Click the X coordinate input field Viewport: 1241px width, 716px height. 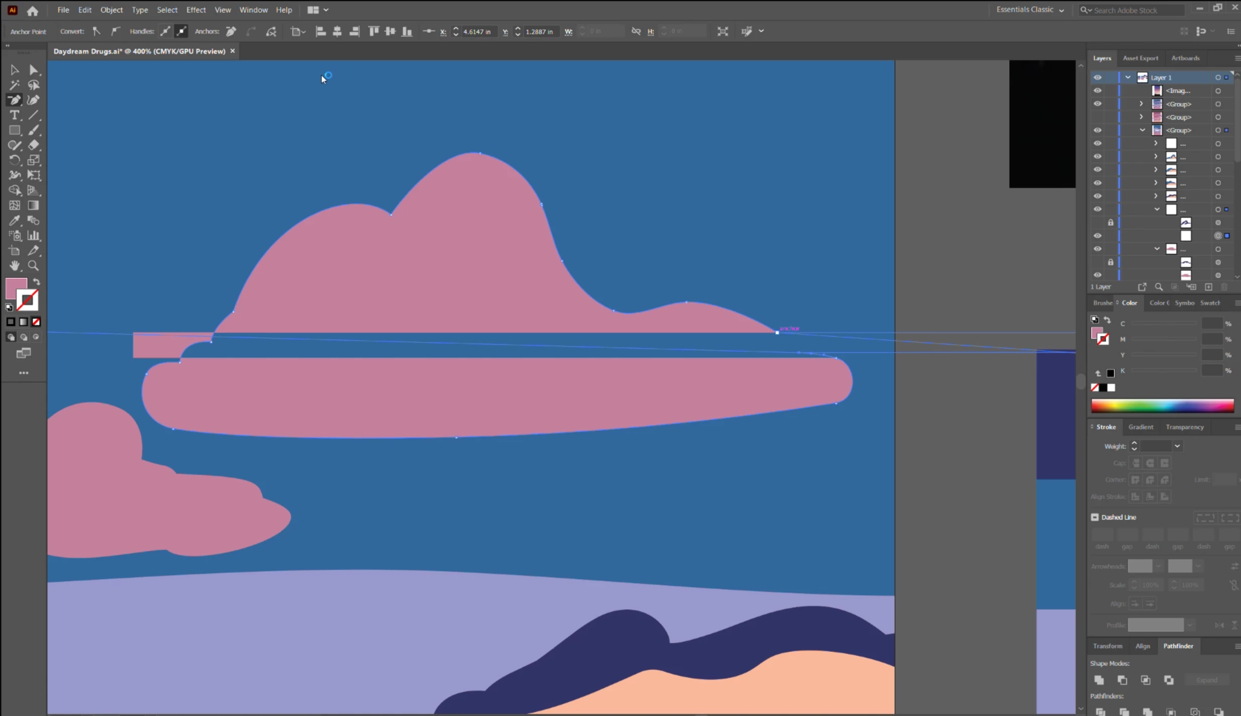tap(477, 32)
